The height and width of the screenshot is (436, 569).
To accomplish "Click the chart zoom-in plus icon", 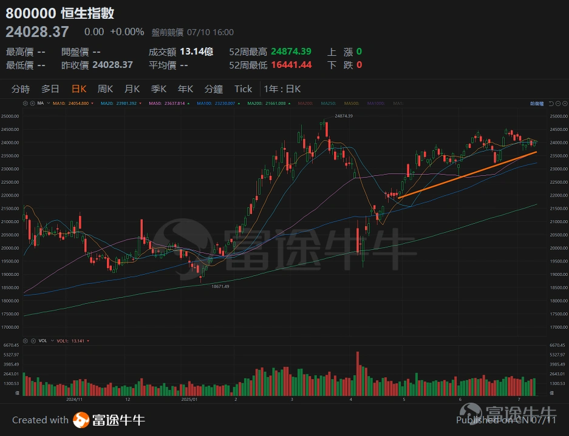I will pos(565,103).
